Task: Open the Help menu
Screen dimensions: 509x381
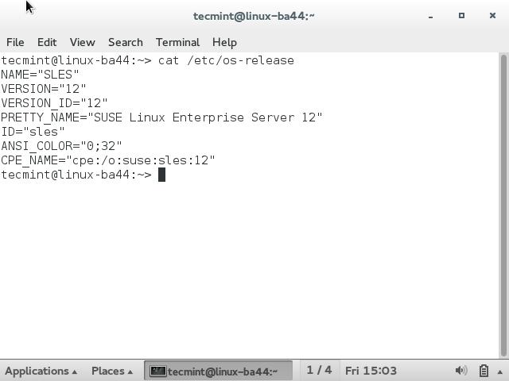Action: [x=224, y=42]
